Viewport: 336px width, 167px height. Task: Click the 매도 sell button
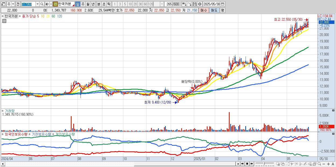coord(214,10)
